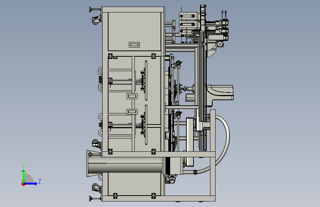Click the Y label of the coordinate triad
Screen dimensions: 320x207
pos(23,165)
